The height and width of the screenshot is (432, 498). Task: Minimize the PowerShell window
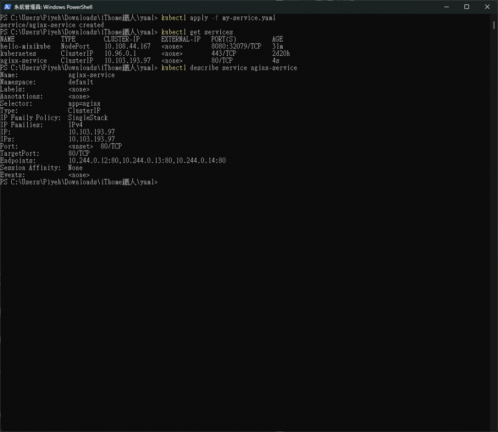pos(446,7)
